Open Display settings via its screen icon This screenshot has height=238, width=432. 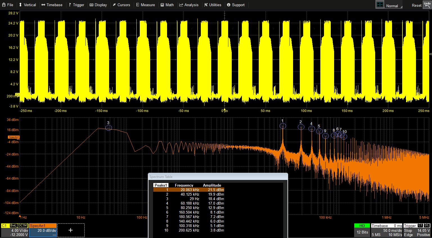[91, 4]
